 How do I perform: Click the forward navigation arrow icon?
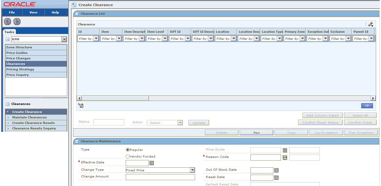[x=17, y=21]
